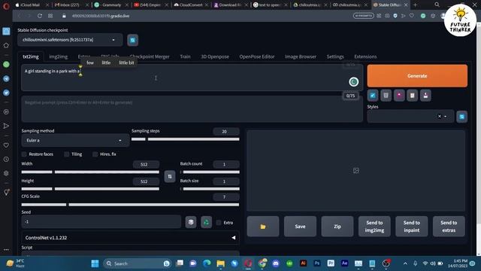Screen dimensions: 481x271
Task: Switch to the txt2img tab
Action: tap(31, 56)
